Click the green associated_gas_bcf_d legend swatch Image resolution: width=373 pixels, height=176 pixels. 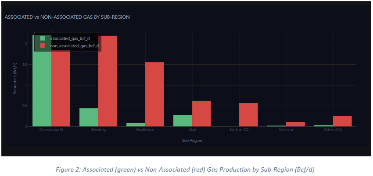[43, 38]
